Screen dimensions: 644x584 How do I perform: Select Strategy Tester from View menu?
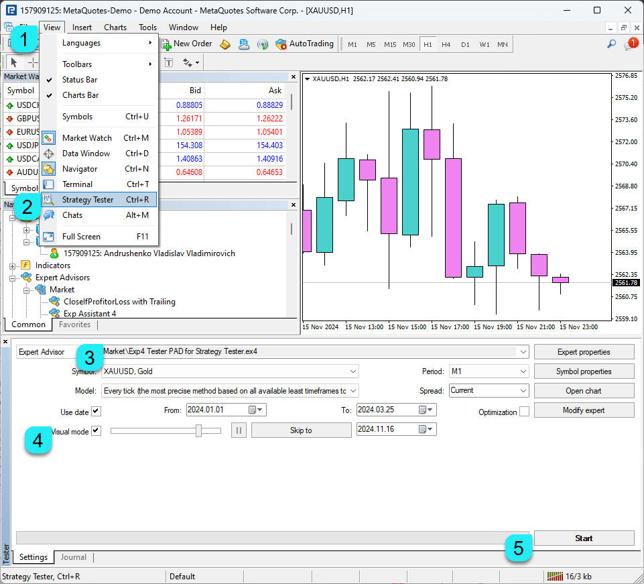[88, 200]
